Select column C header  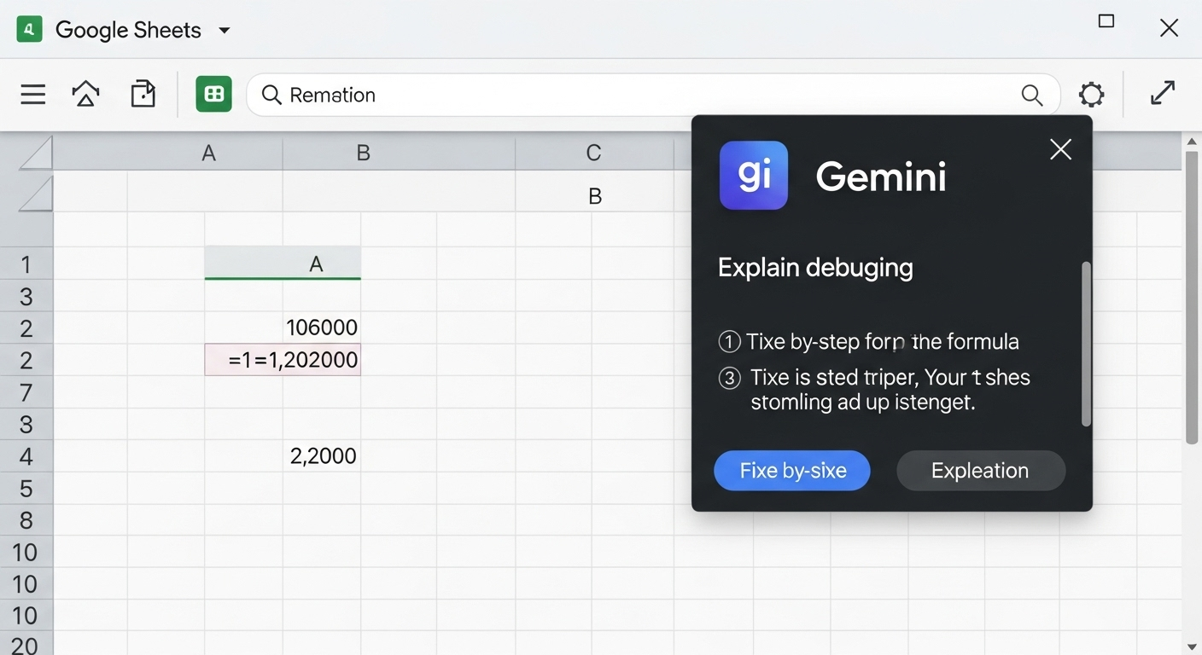[x=593, y=154]
